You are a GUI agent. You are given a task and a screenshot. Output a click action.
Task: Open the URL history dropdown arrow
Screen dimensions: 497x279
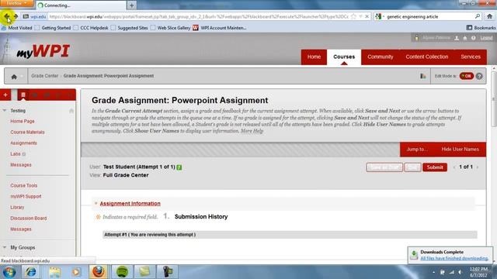click(x=360, y=16)
